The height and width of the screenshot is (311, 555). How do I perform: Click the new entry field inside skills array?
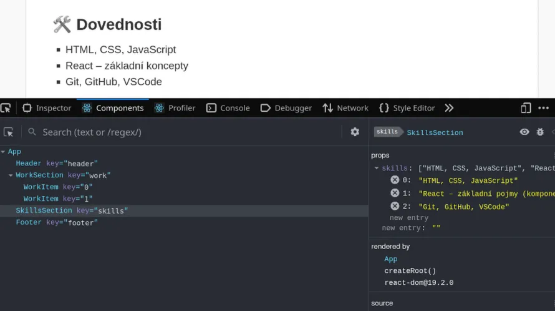408,218
